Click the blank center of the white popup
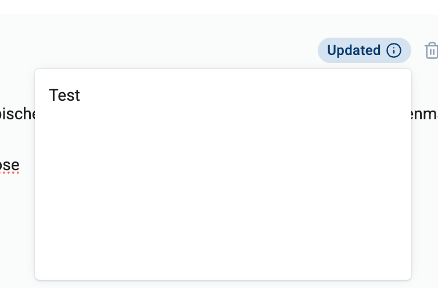This screenshot has width=438, height=300. coord(223,185)
